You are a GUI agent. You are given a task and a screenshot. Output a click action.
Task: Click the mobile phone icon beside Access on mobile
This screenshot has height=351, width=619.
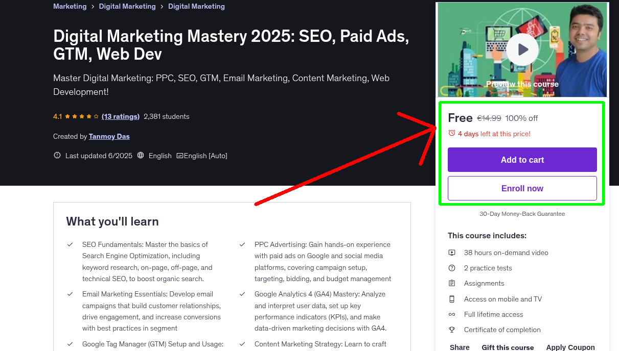click(x=452, y=299)
